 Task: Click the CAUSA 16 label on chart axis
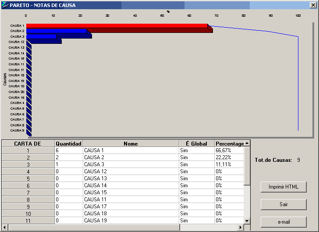pos(17,97)
